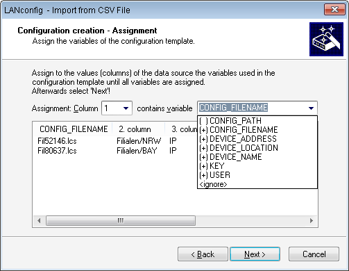Click the horizontal scrollbar thumb
The width and height of the screenshot is (349, 271).
[121, 220]
